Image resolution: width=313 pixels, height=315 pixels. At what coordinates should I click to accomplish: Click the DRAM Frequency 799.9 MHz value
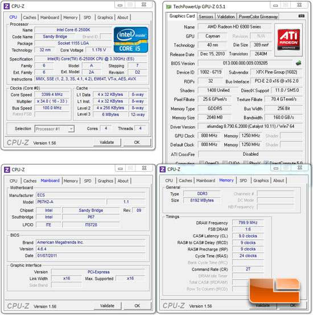tap(248, 223)
